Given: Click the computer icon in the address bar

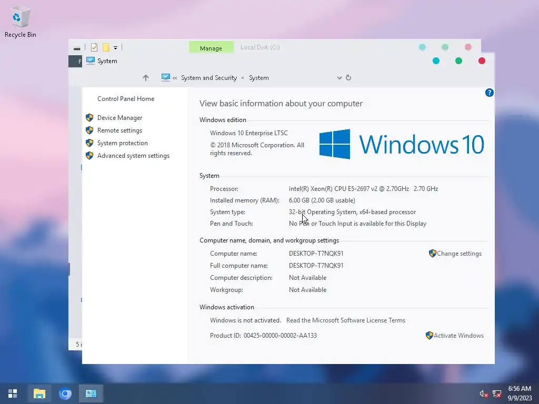Looking at the screenshot, I should [166, 78].
